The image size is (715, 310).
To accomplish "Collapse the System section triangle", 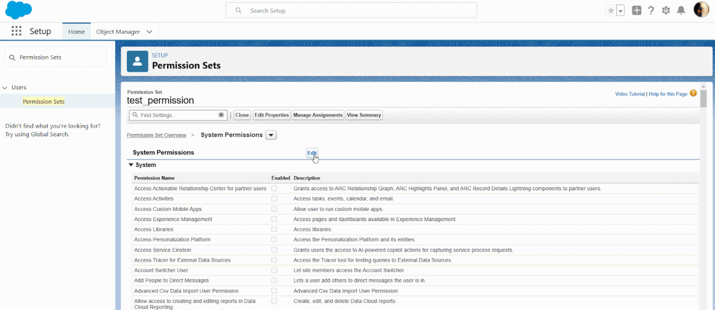I will pyautogui.click(x=131, y=165).
